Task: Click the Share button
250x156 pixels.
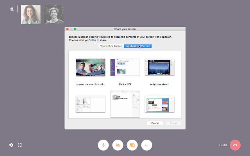Action: click(173, 123)
